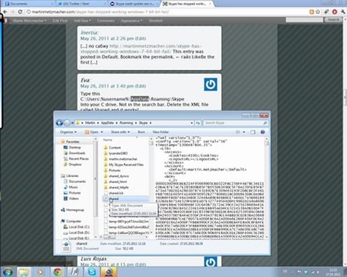Reload the page with the refresh icon

20,12
